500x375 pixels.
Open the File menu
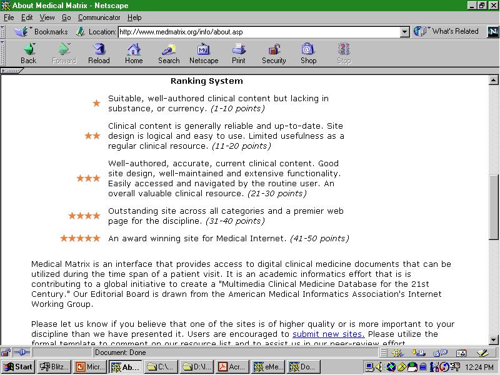coord(9,17)
